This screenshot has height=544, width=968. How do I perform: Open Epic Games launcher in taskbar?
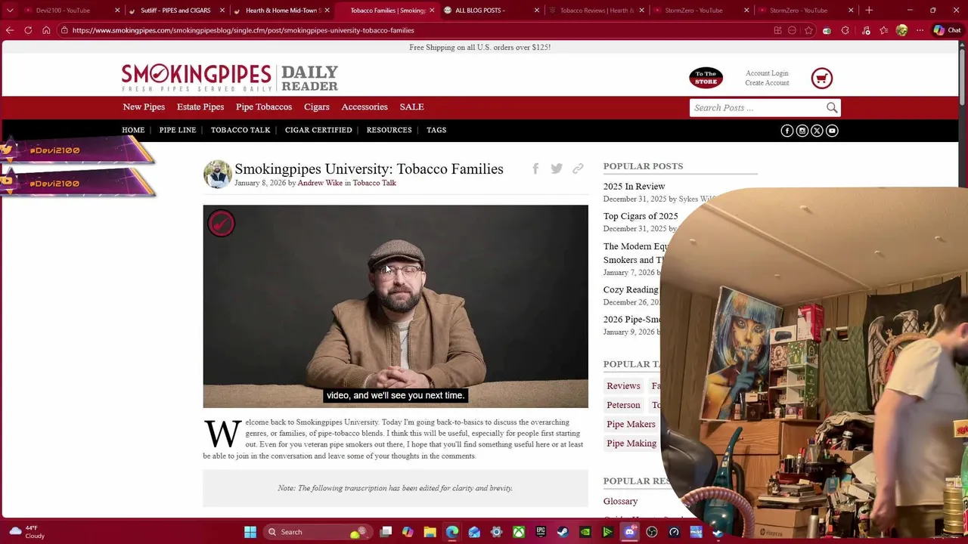pyautogui.click(x=541, y=532)
